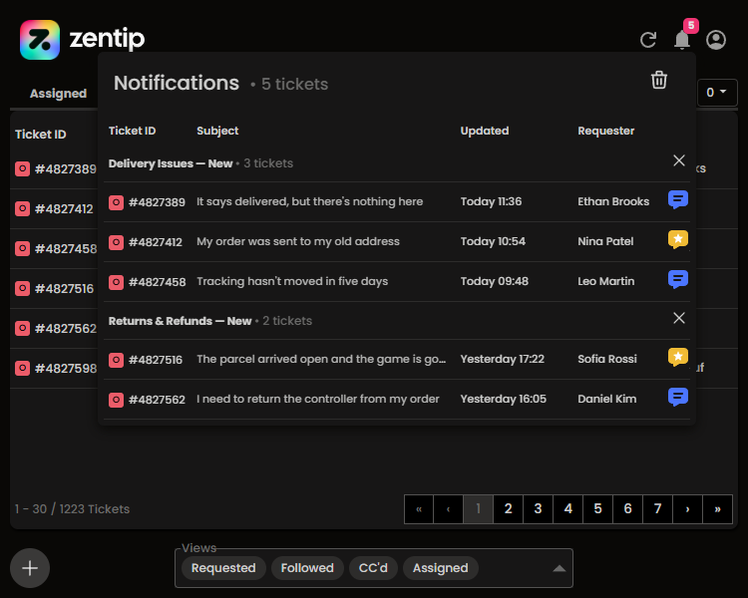This screenshot has width=748, height=598.
Task: Click the zentip logo icon
Action: (40, 40)
